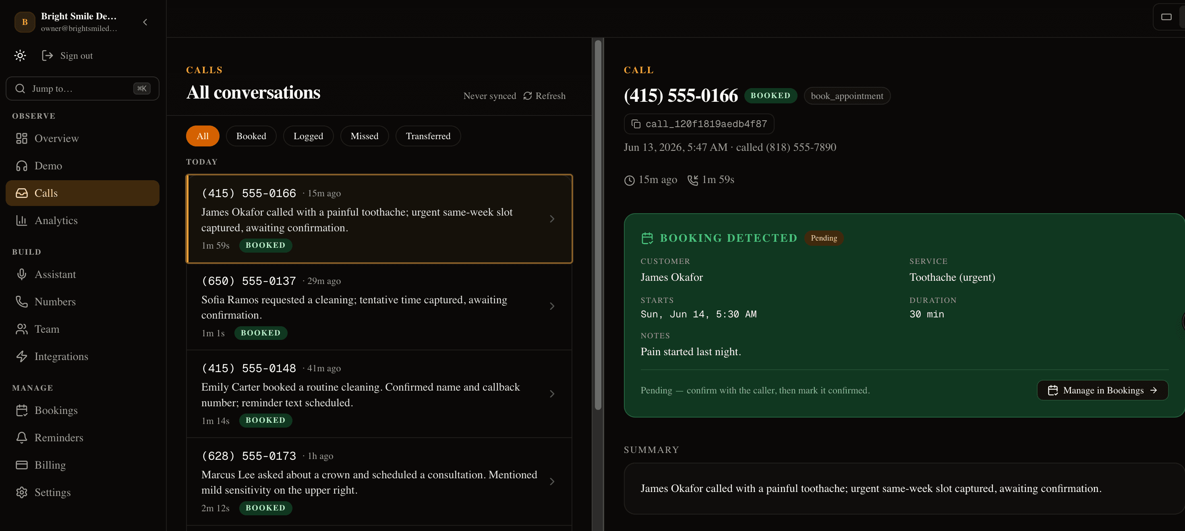Copy the call ID call_120f1819aedb4f87
Image resolution: width=1185 pixels, height=531 pixels.
[x=699, y=124]
